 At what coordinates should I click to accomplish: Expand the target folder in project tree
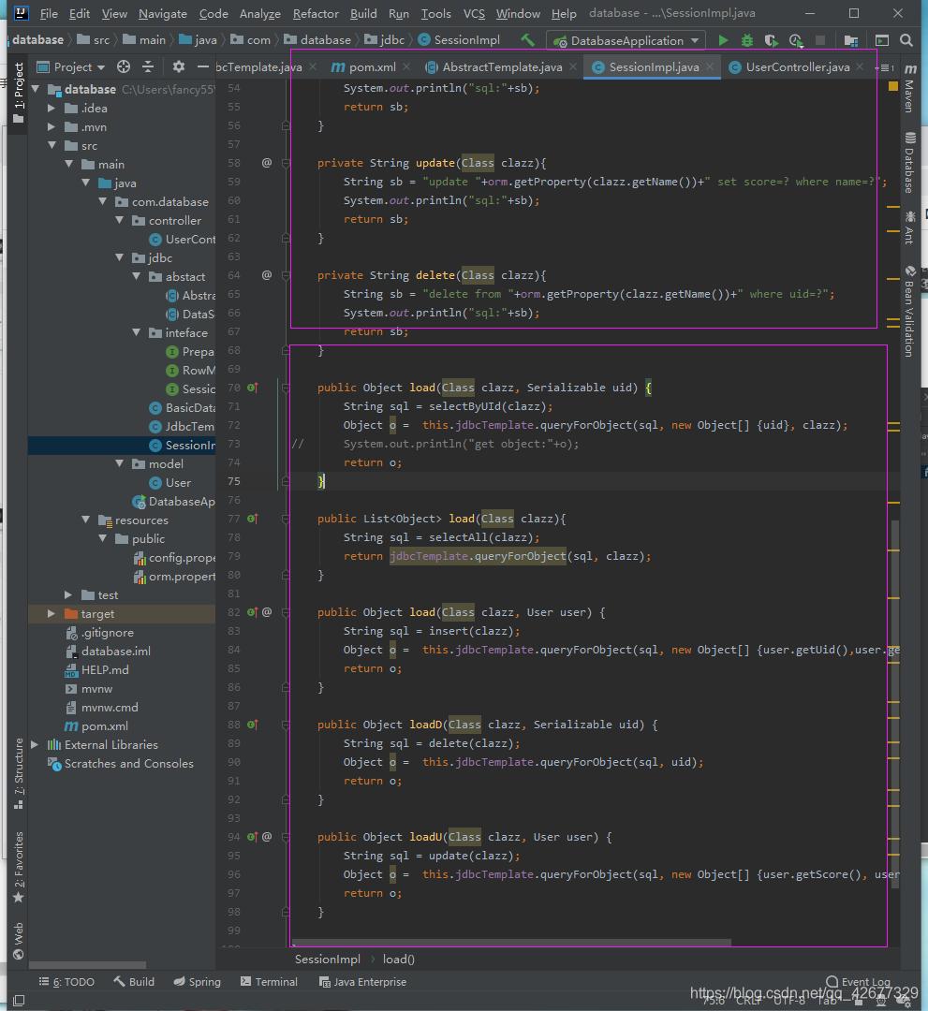(52, 614)
